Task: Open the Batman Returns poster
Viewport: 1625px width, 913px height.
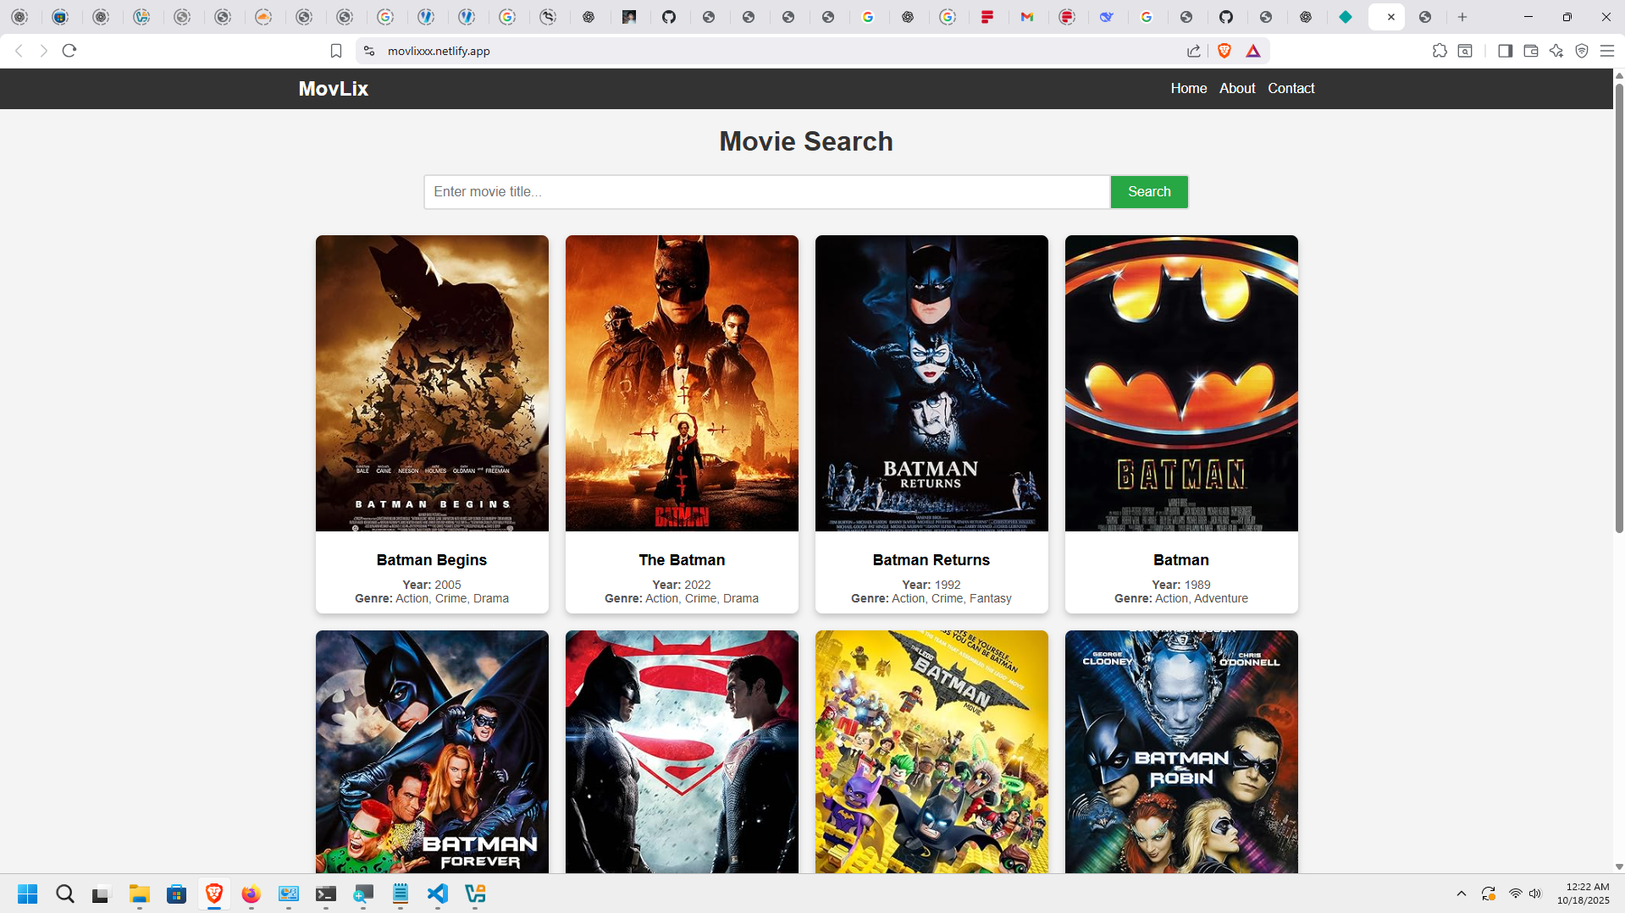Action: pos(931,383)
